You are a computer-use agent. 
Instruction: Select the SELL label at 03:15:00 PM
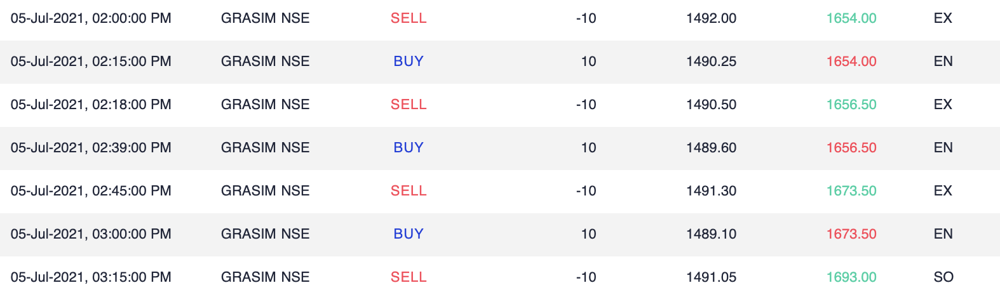(x=409, y=277)
